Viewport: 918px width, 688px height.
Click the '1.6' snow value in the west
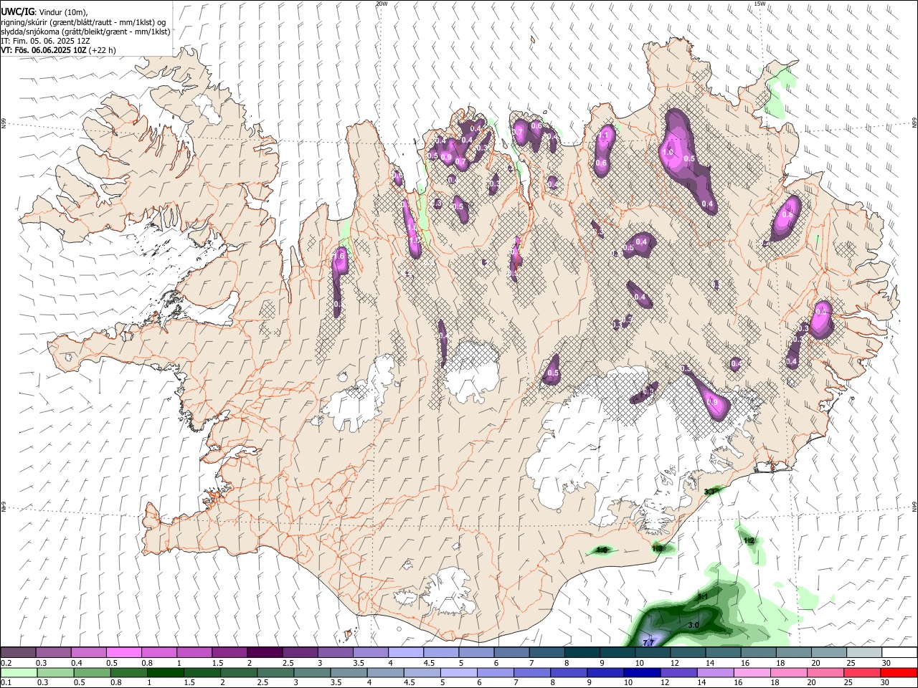tap(340, 256)
